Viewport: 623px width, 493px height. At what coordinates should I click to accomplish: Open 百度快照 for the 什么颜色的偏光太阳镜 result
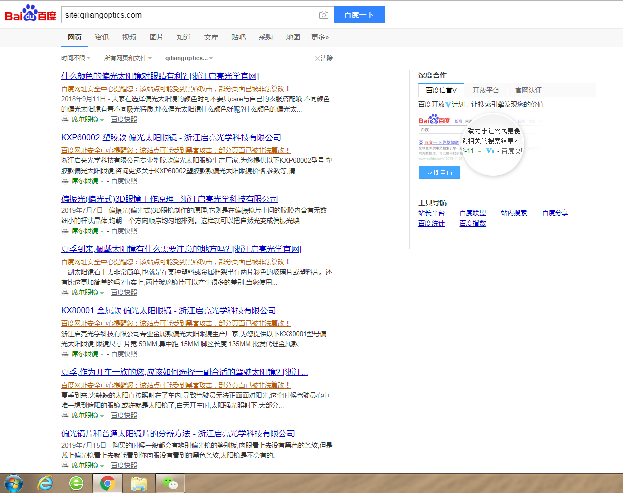[124, 120]
